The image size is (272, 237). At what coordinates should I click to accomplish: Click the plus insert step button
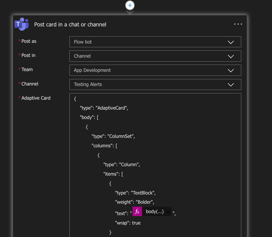coord(130,5)
